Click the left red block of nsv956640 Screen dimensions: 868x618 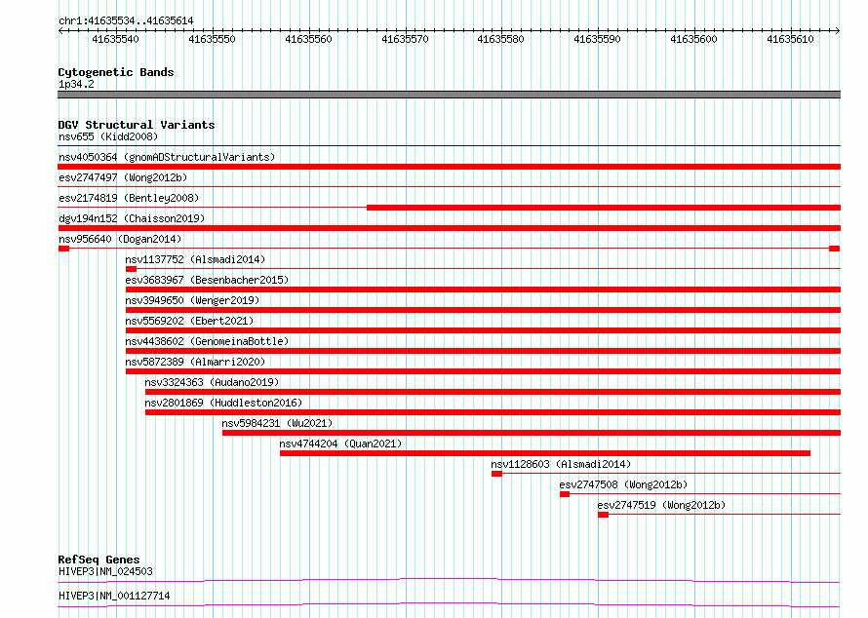pyautogui.click(x=63, y=249)
